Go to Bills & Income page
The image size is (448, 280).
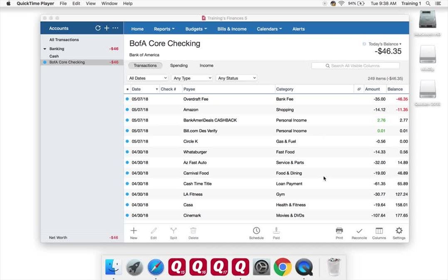pyautogui.click(x=232, y=29)
